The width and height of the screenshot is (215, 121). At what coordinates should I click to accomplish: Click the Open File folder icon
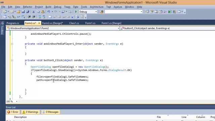click(x=18, y=12)
